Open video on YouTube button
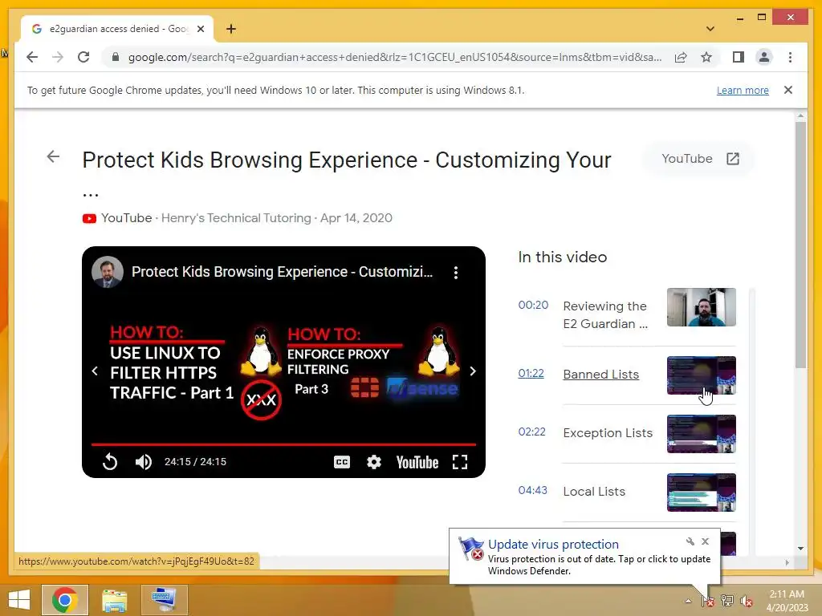This screenshot has width=822, height=616. click(699, 159)
